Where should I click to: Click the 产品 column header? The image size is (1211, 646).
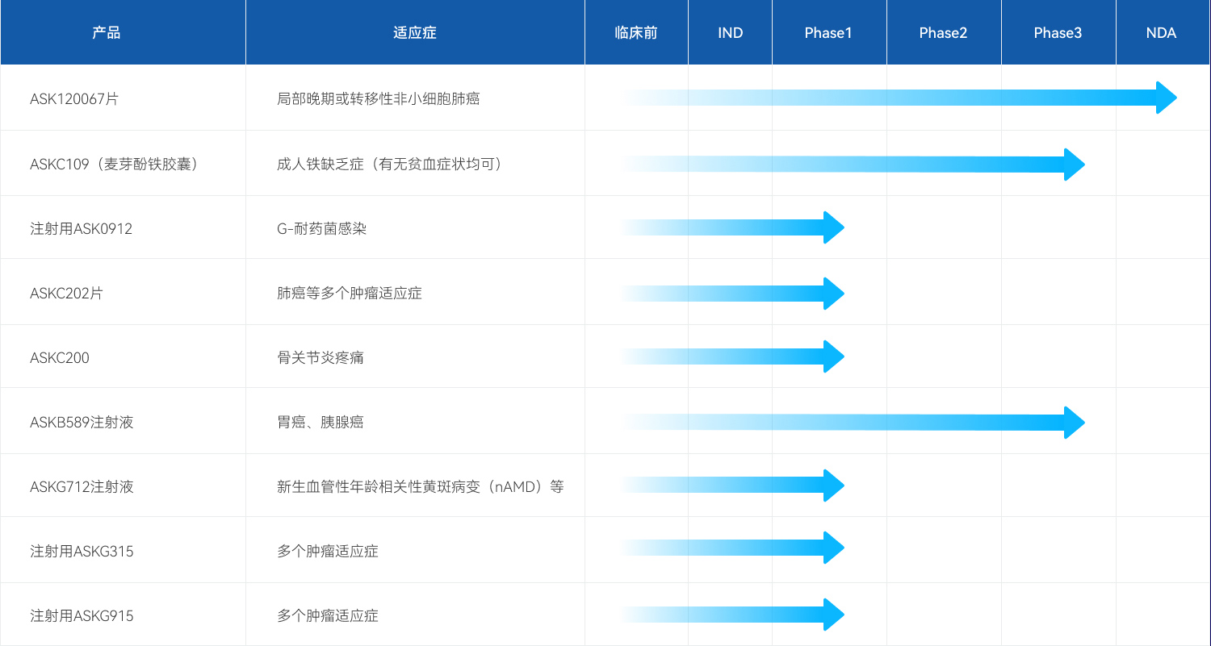123,32
